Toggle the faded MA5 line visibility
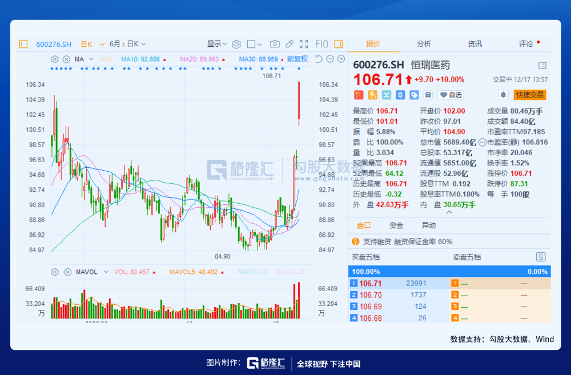 106,59
